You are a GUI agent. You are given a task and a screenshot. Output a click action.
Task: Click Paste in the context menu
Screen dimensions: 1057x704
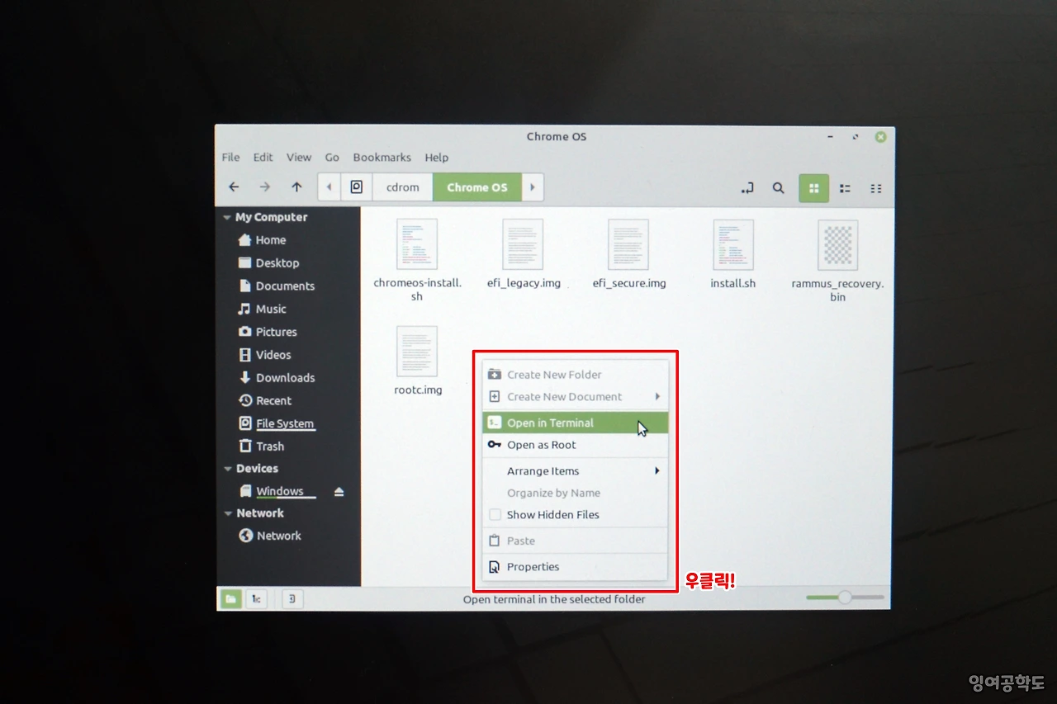(575, 541)
